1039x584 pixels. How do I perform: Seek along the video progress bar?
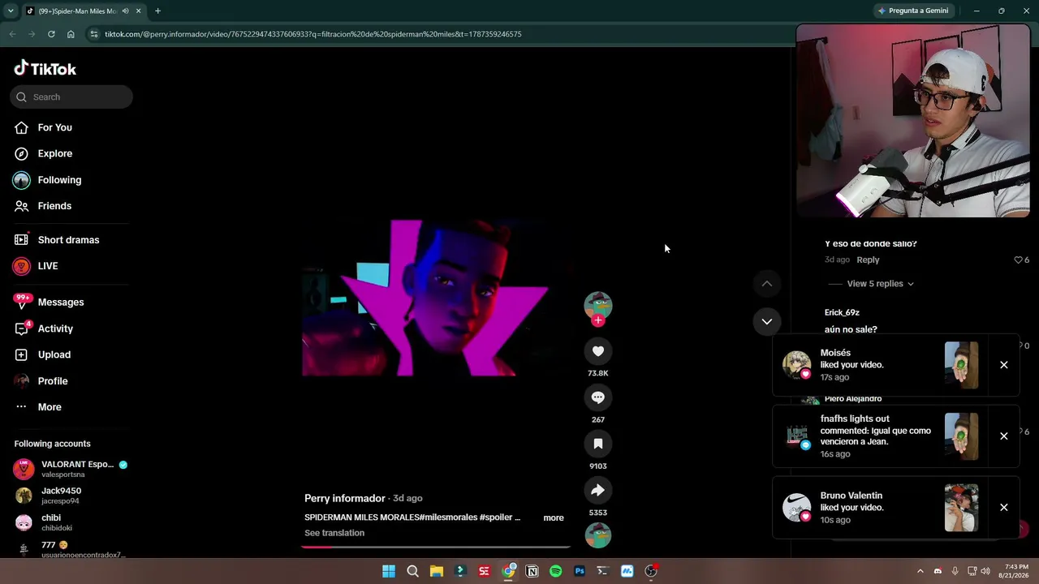click(x=436, y=547)
